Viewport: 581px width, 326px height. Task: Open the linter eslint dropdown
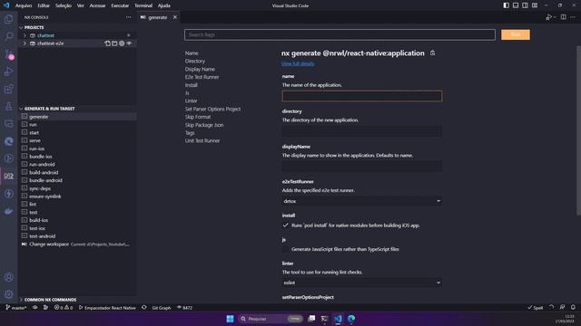click(361, 283)
